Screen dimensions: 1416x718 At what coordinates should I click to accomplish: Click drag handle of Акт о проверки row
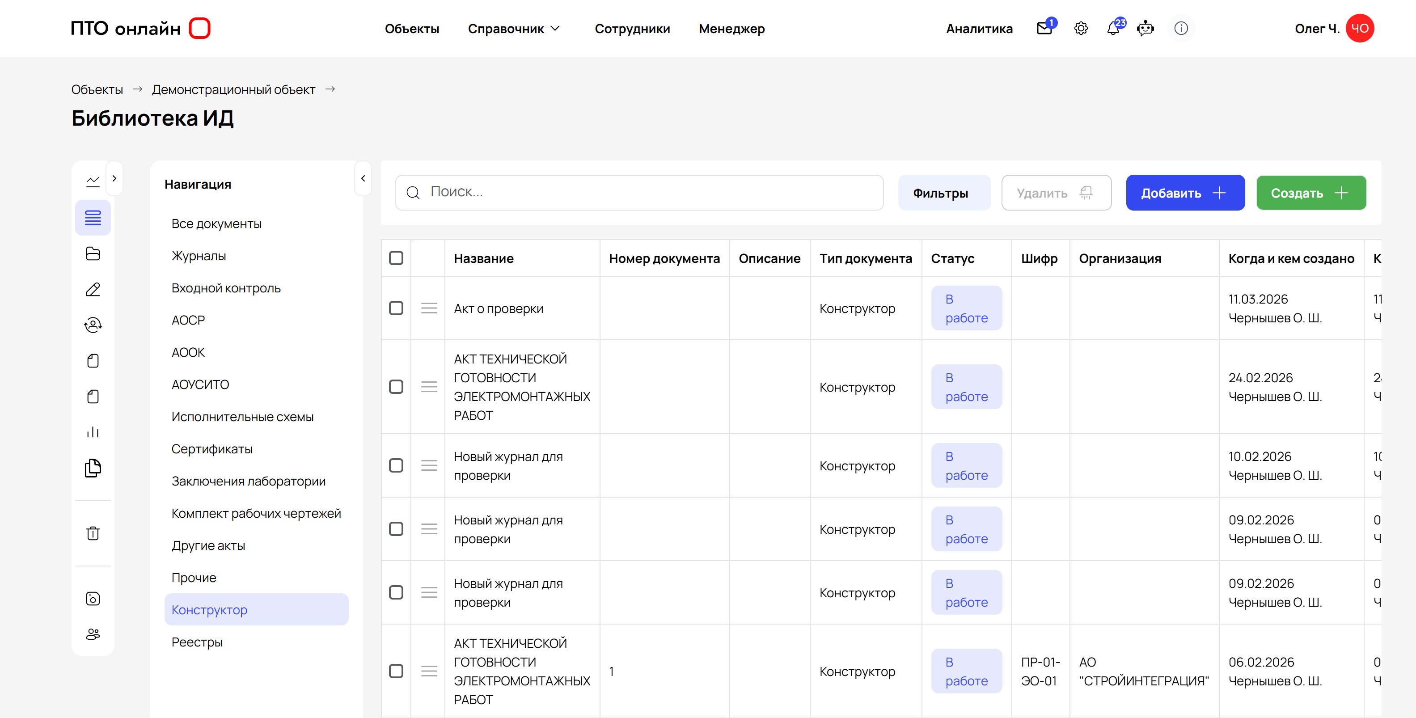point(429,308)
